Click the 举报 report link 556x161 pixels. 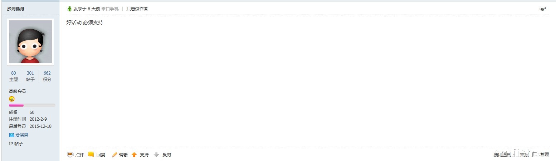click(x=524, y=155)
